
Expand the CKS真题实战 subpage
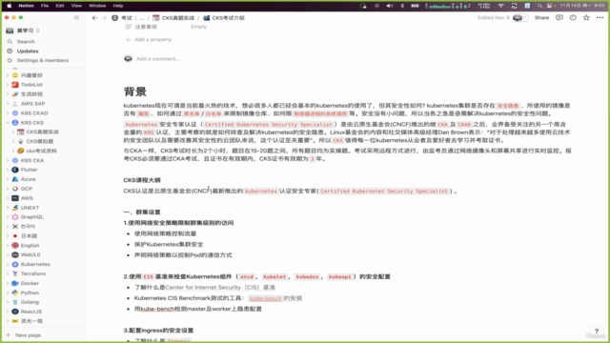click(x=12, y=131)
